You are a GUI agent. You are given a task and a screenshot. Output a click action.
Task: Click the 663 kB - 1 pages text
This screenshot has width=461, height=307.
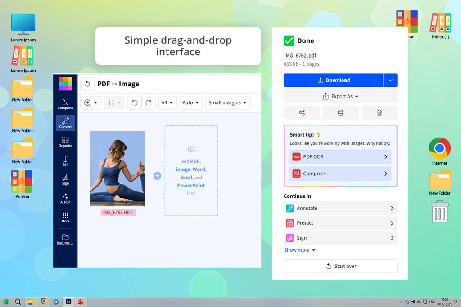point(301,64)
